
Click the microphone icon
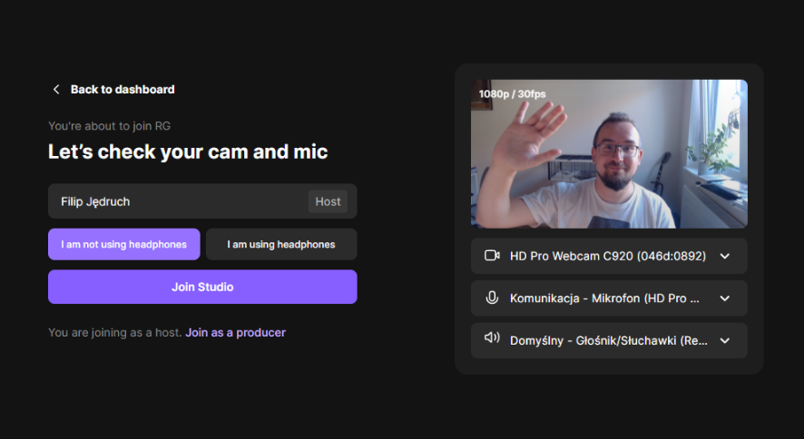(x=492, y=298)
